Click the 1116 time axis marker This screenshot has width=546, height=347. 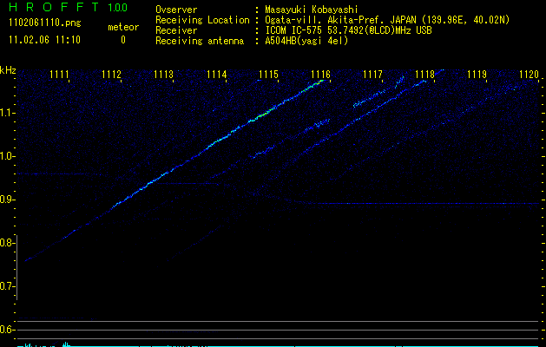click(x=320, y=74)
